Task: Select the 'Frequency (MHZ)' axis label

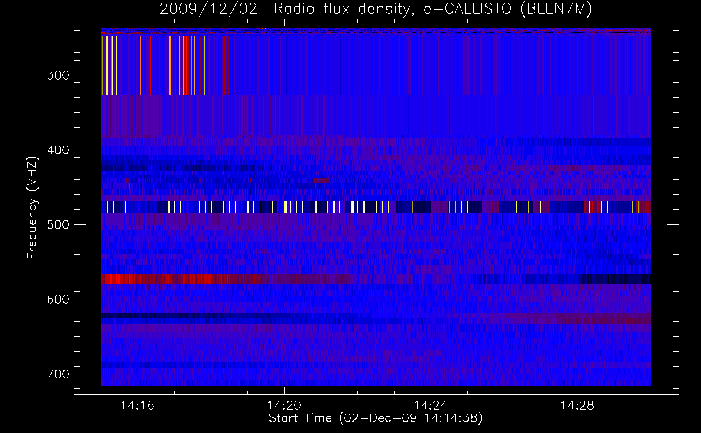Action: tap(32, 207)
